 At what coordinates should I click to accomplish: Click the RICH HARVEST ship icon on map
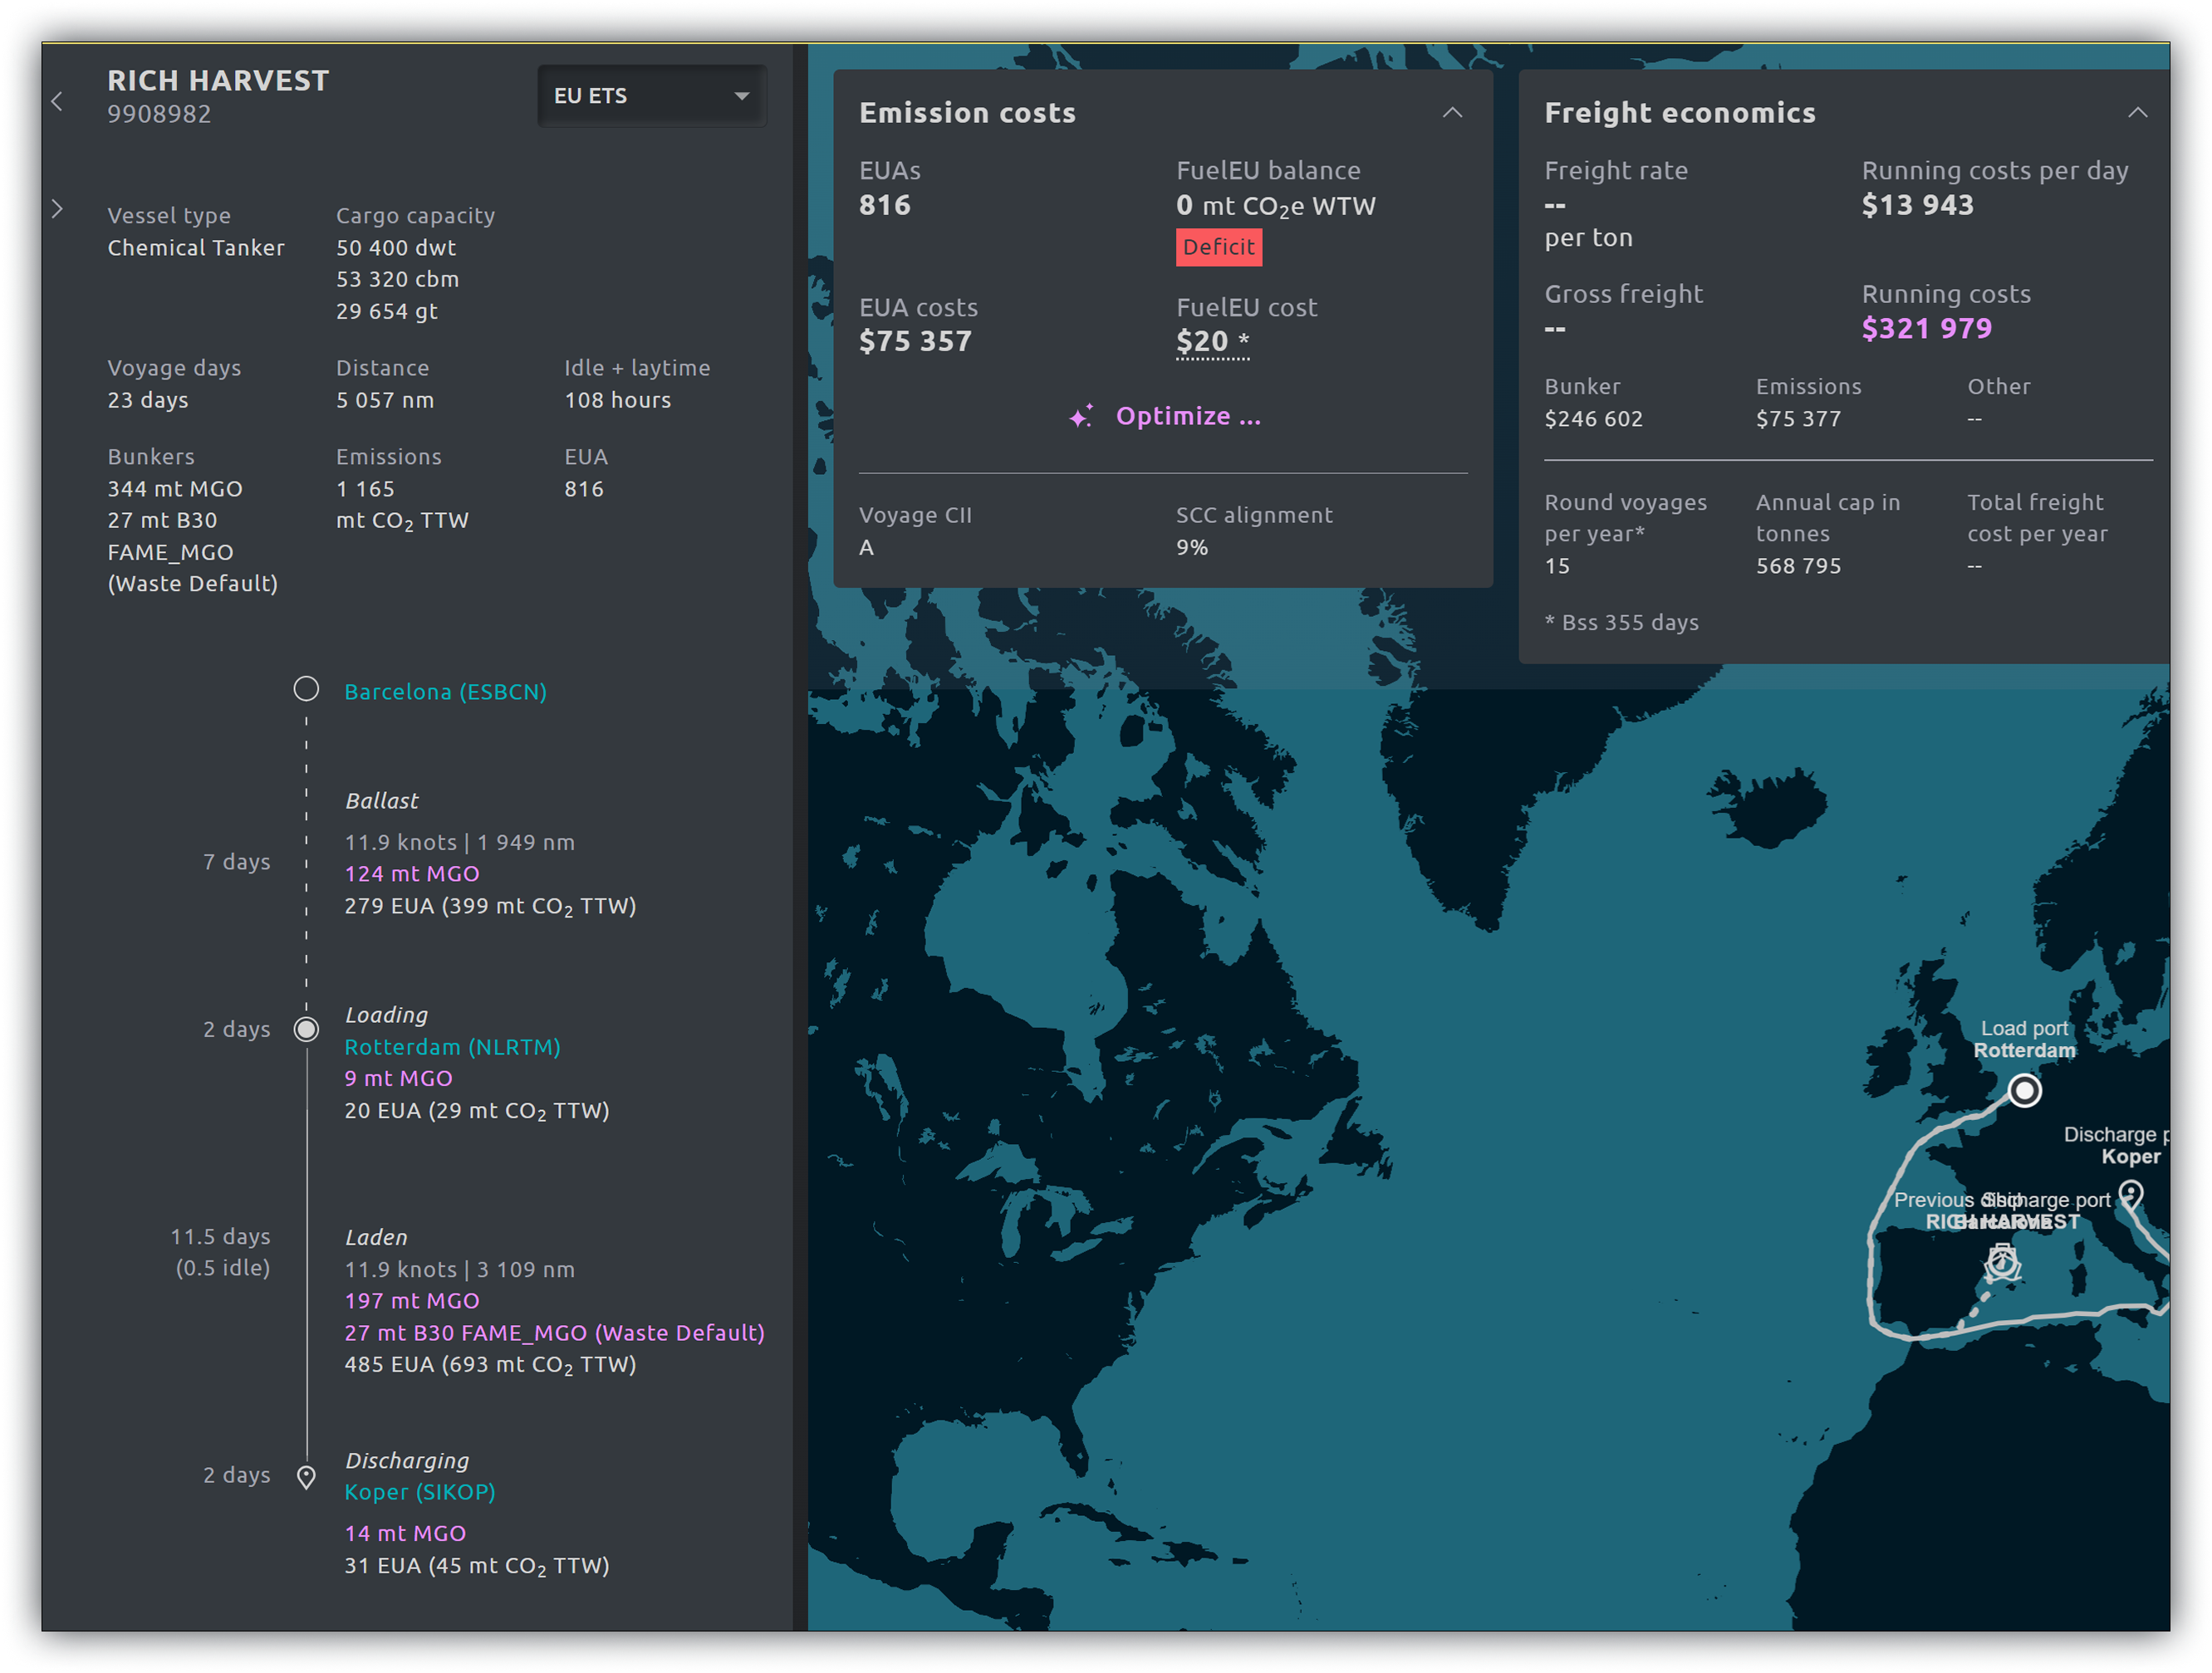2002,1263
